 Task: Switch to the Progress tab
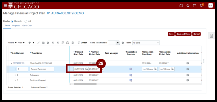(x=16, y=26)
